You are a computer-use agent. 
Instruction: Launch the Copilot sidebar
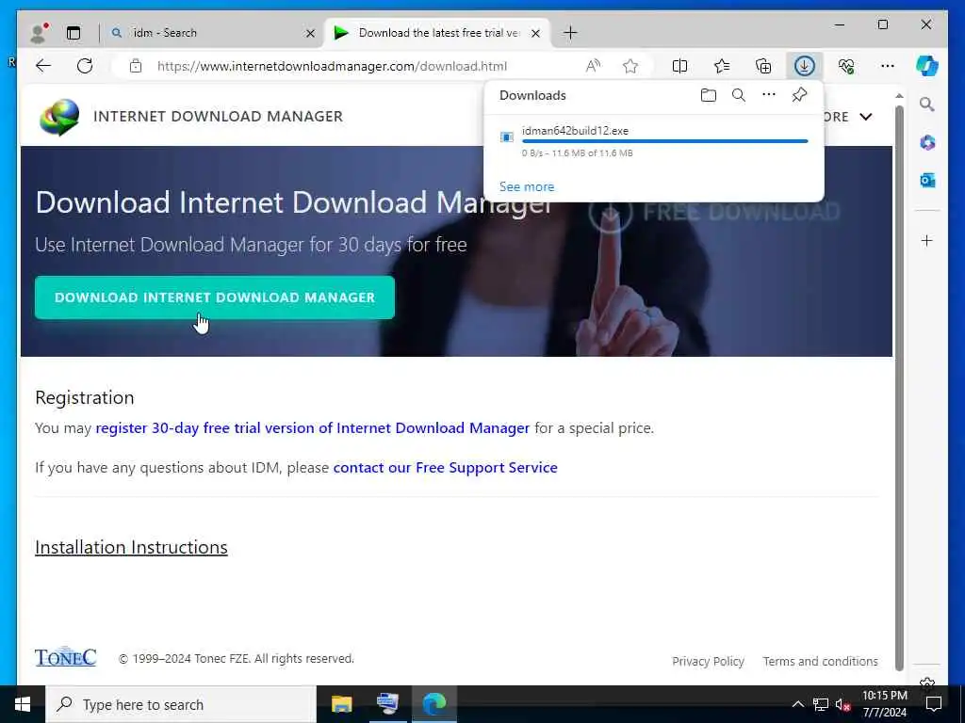(x=927, y=66)
